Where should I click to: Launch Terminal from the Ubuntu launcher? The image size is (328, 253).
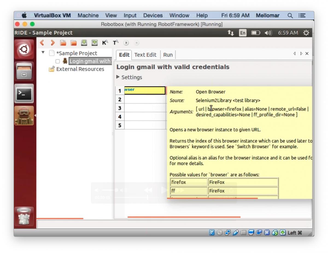[x=24, y=93]
